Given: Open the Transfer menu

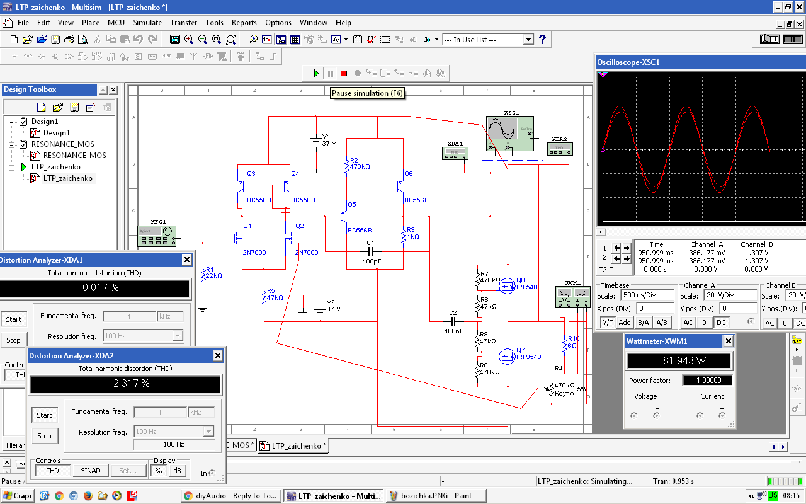Looking at the screenshot, I should click(183, 23).
